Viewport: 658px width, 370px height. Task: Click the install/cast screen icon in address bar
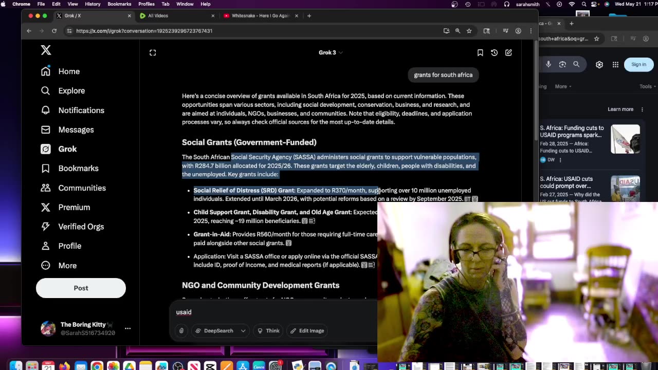click(446, 31)
